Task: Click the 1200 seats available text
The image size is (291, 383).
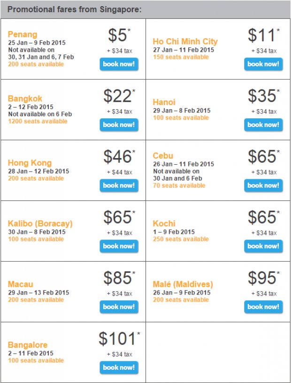Action: (x=38, y=121)
